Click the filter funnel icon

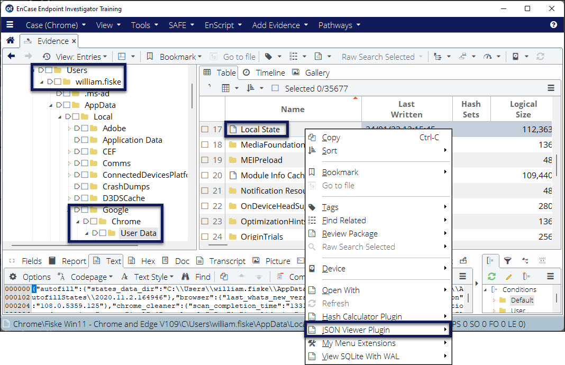tap(507, 260)
